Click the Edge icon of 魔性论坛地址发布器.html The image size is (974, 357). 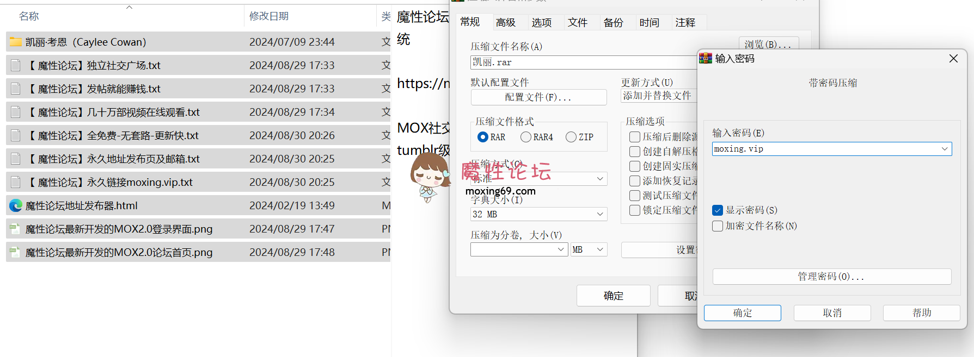click(16, 205)
